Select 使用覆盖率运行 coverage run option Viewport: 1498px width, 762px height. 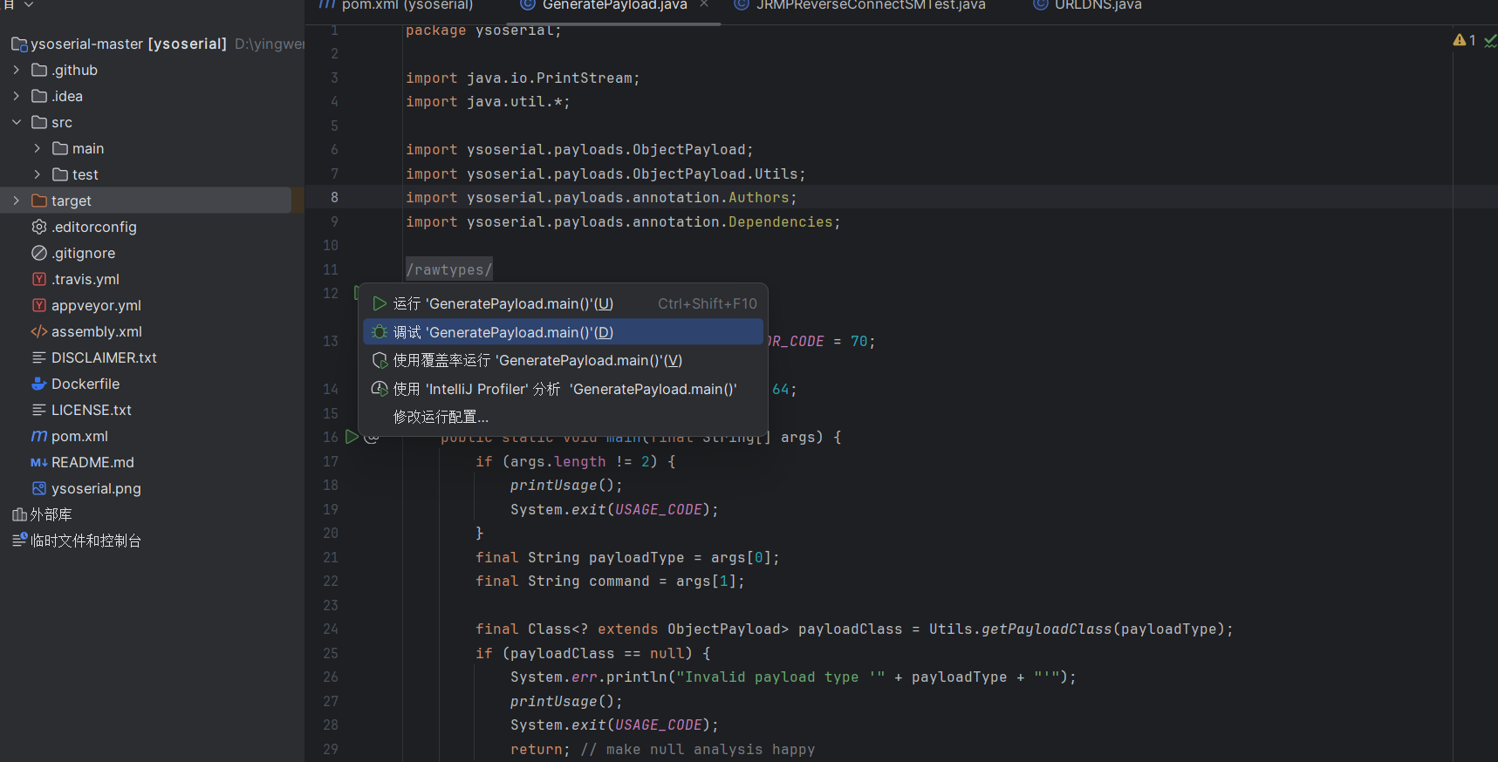click(564, 360)
